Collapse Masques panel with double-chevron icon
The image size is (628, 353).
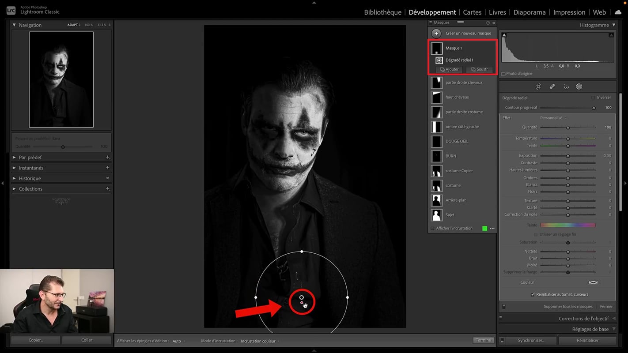(x=494, y=23)
